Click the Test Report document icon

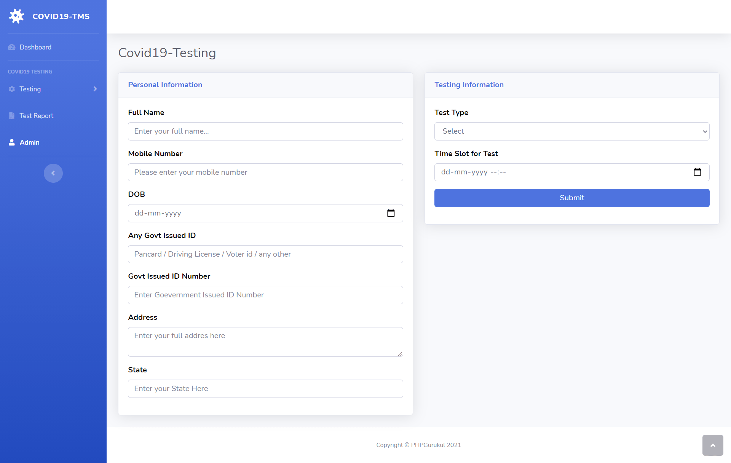[12, 115]
